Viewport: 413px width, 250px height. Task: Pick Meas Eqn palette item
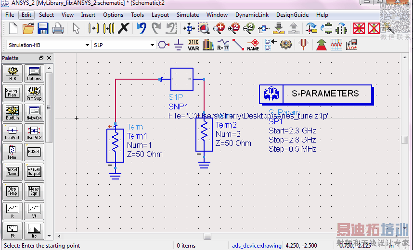34,191
